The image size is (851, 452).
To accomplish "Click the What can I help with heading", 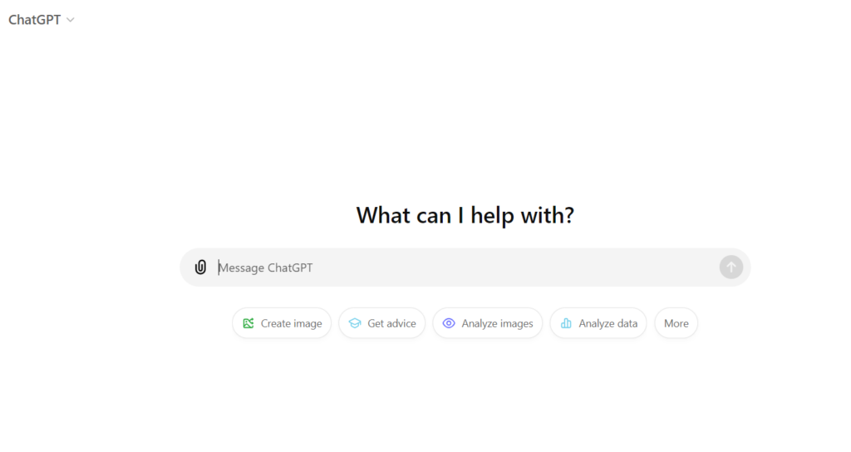I will [465, 215].
